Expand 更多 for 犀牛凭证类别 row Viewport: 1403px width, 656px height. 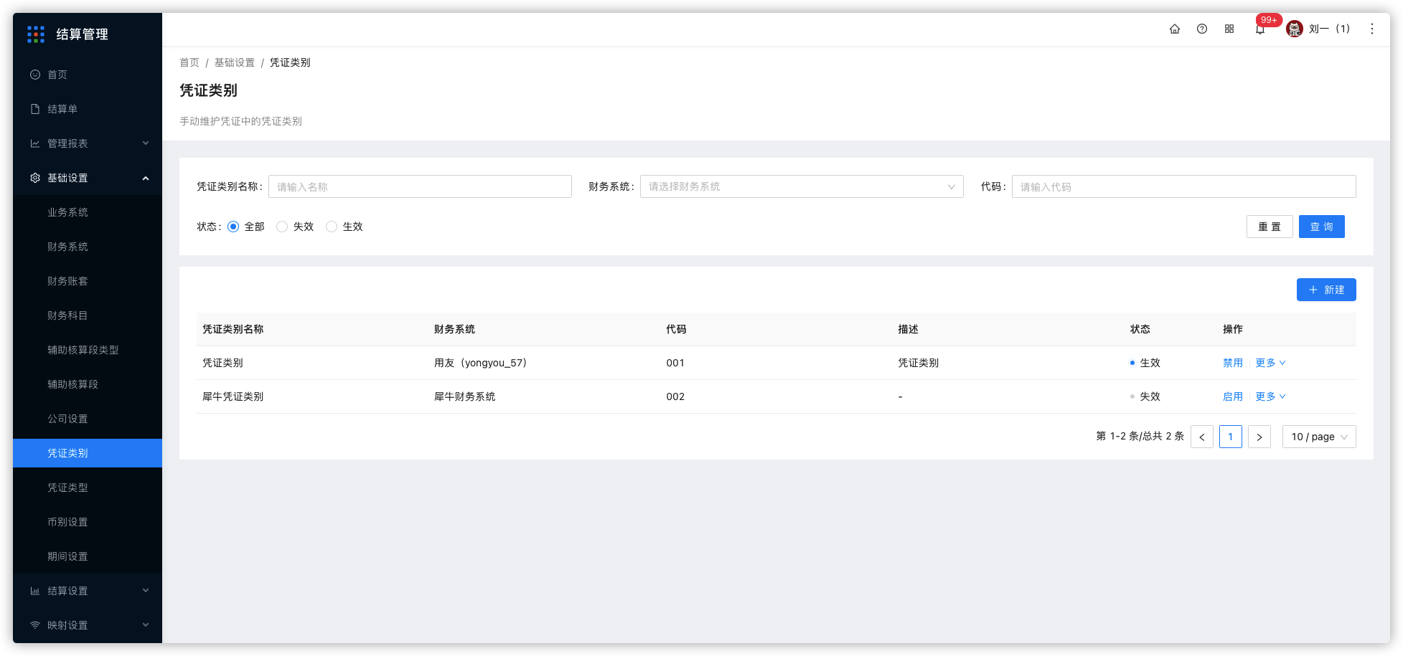coord(1270,396)
